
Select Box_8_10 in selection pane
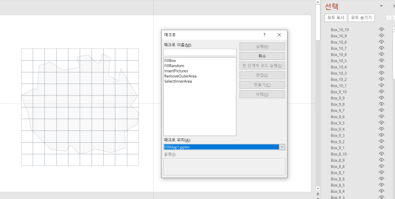tap(339, 154)
